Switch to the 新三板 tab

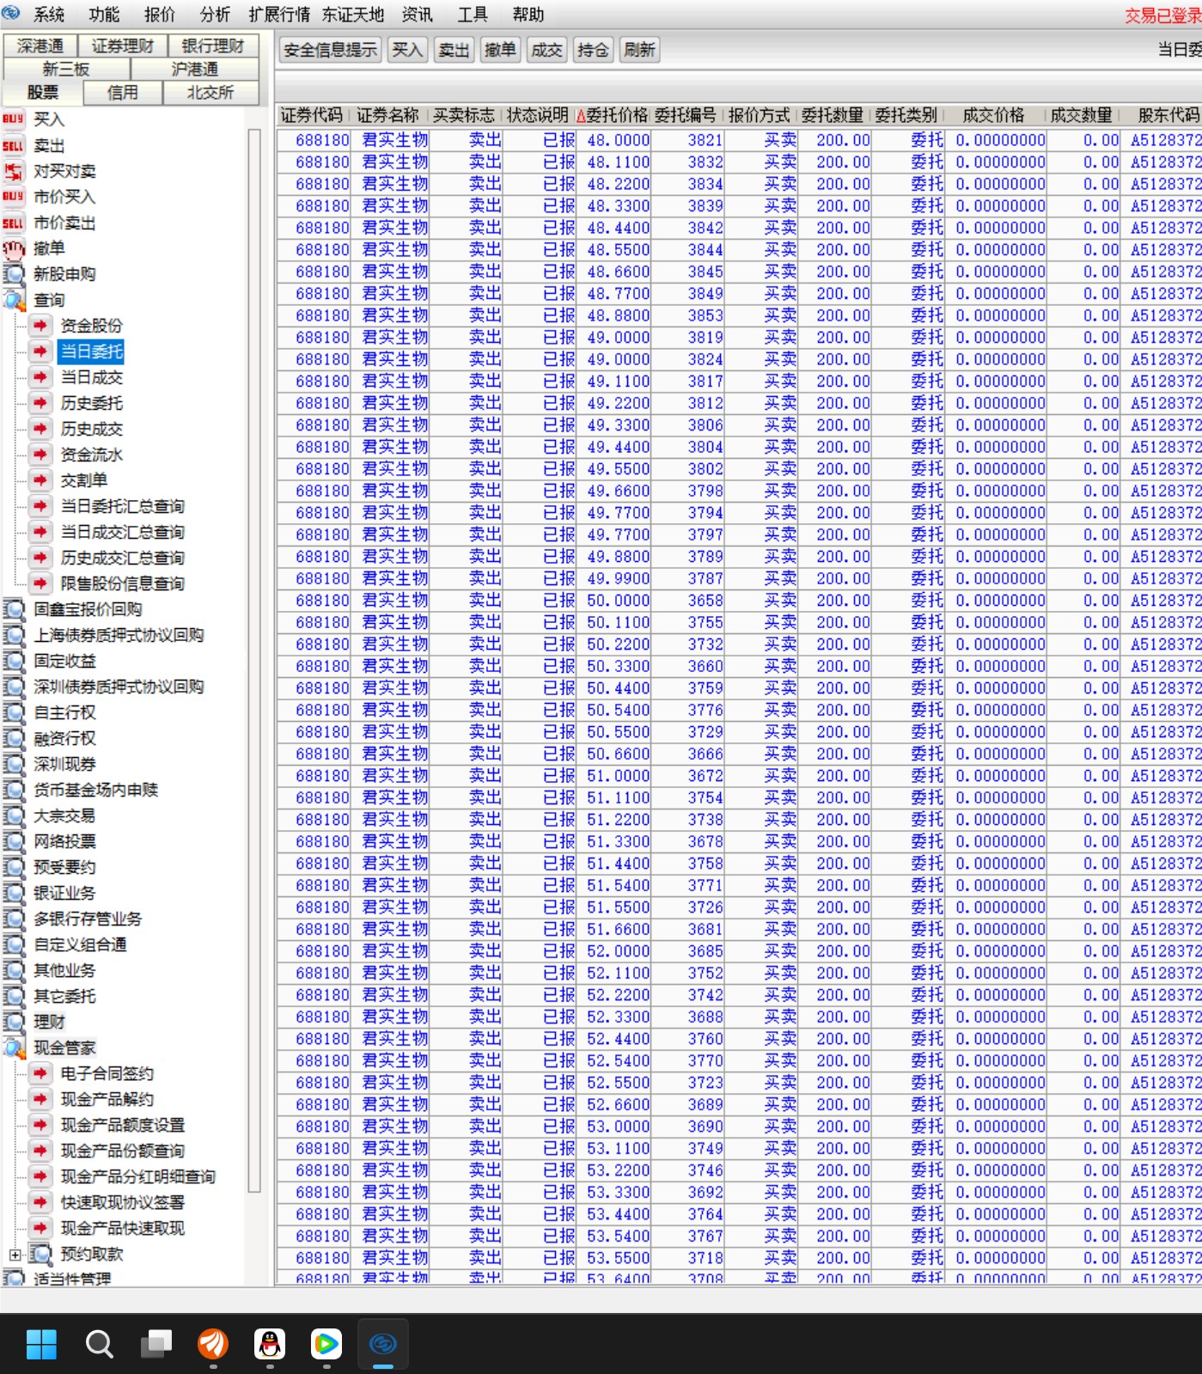tap(66, 69)
